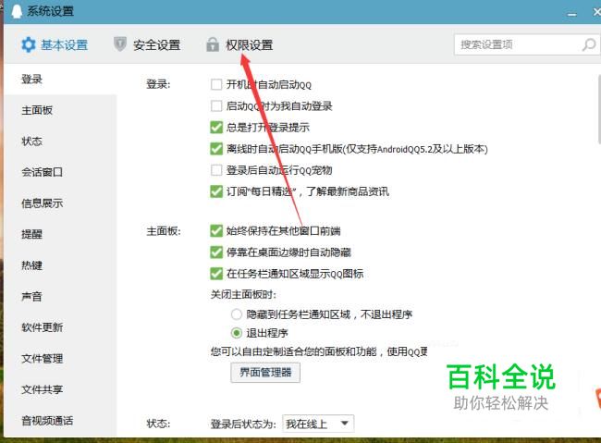
Task: Open 音视频通话 in sidebar
Action: (47, 421)
